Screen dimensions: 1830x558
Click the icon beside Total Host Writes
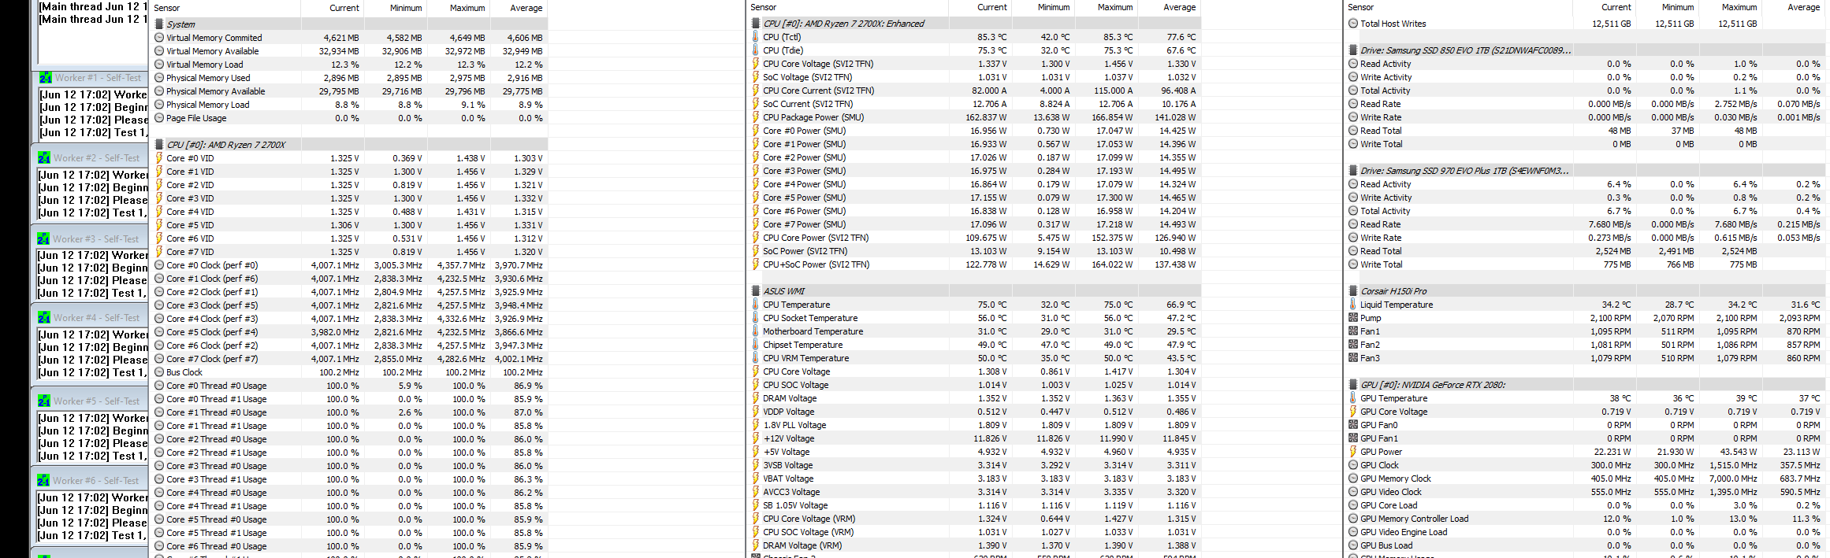(1353, 24)
